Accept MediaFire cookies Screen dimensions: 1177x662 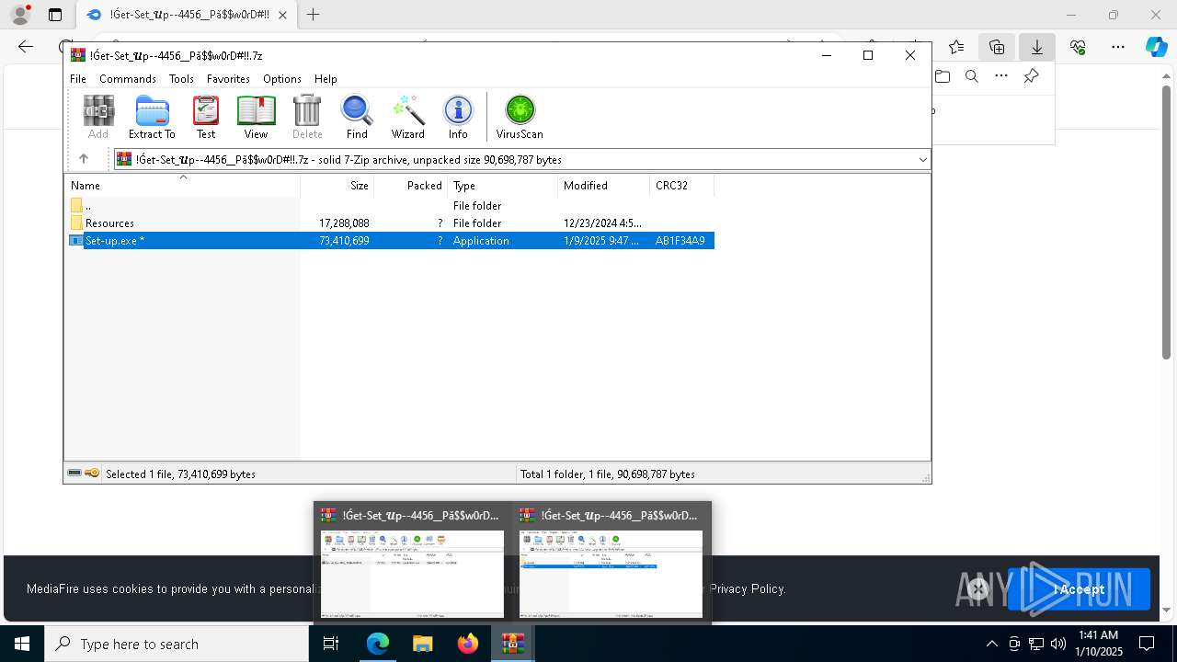tap(1079, 589)
